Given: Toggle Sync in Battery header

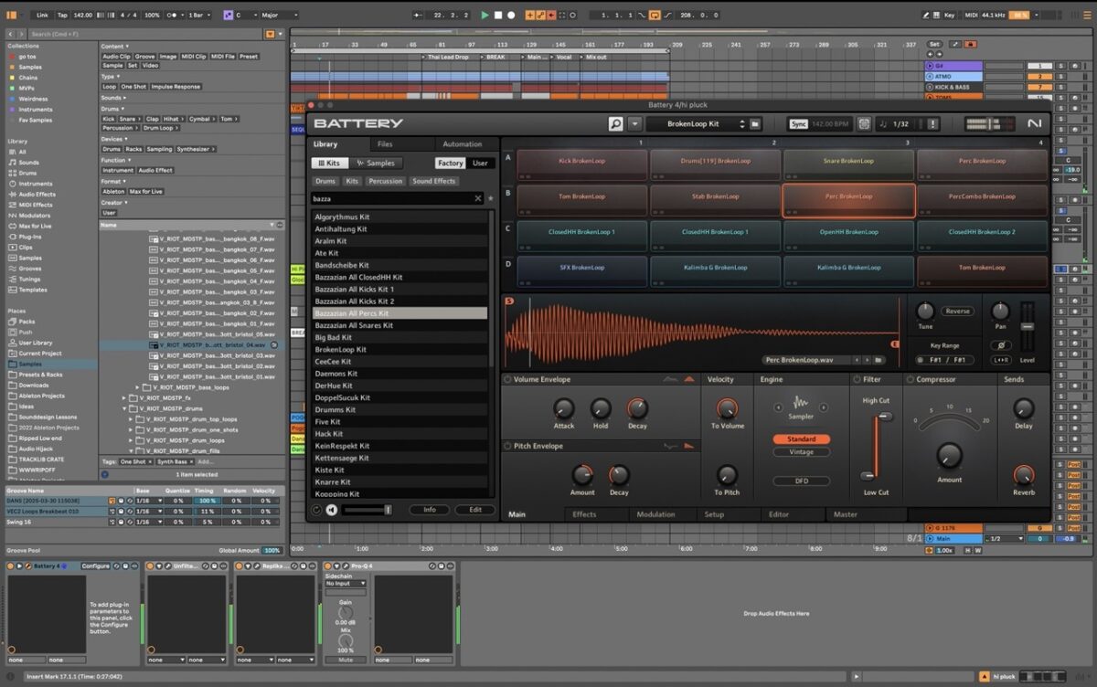Looking at the screenshot, I should tap(798, 123).
